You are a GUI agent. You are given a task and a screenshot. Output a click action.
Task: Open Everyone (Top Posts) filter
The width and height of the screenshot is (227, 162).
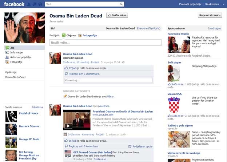pos(148,28)
